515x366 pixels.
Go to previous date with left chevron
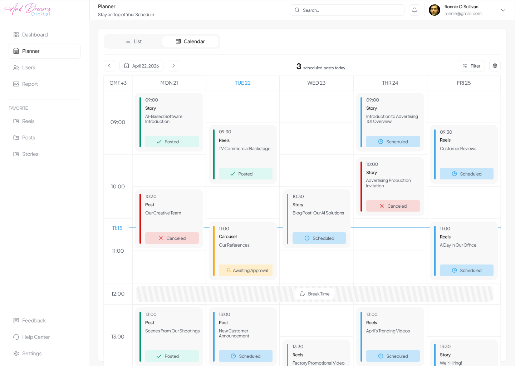coord(109,66)
